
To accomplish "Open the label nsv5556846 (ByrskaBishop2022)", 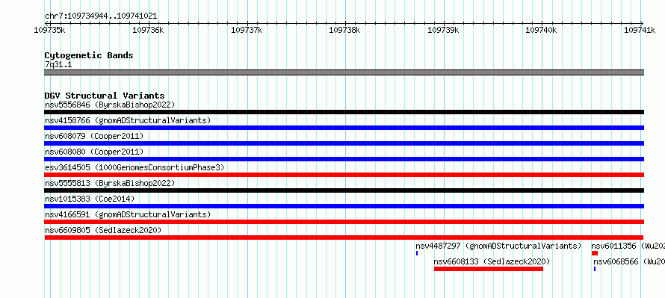I will (110, 105).
